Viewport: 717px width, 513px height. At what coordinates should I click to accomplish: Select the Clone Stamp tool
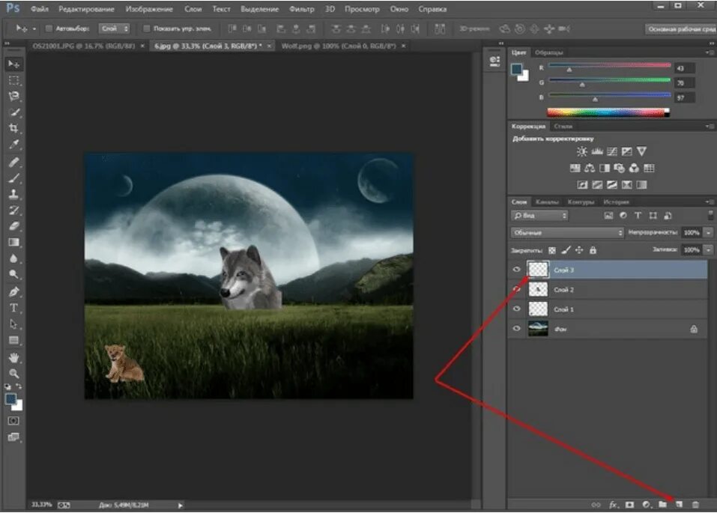pyautogui.click(x=13, y=194)
